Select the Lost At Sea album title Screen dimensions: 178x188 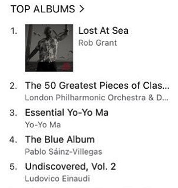[x=103, y=31]
